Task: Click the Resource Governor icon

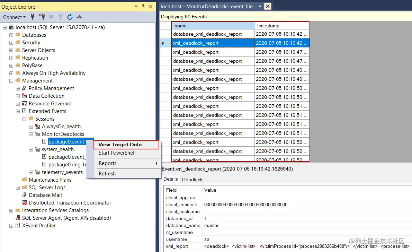Action: pos(24,103)
